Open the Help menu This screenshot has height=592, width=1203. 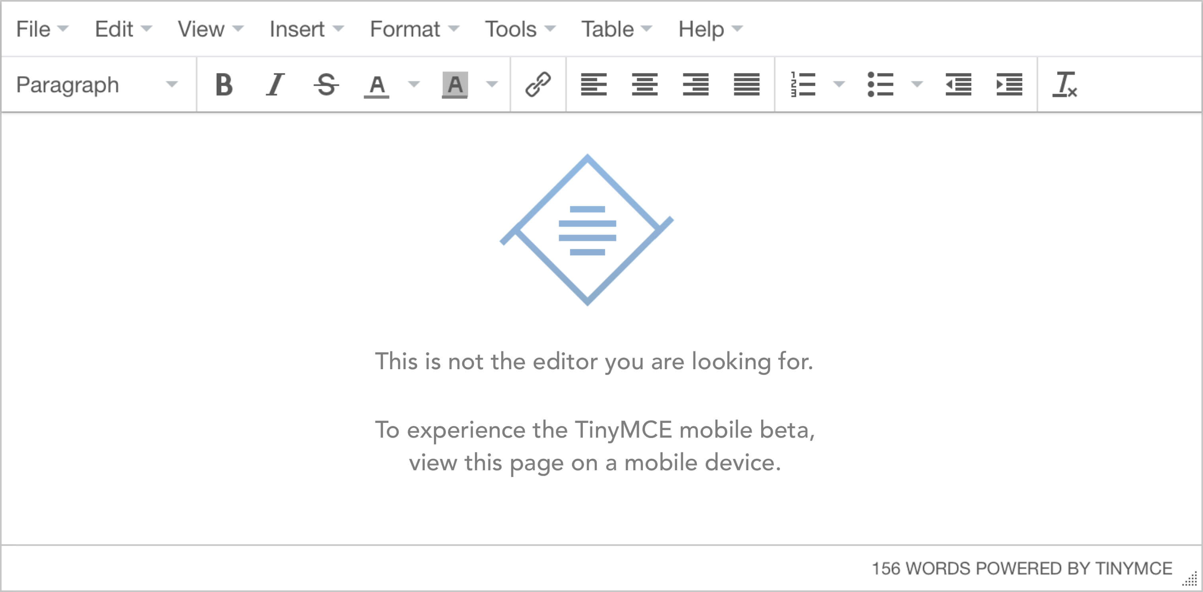coord(710,29)
